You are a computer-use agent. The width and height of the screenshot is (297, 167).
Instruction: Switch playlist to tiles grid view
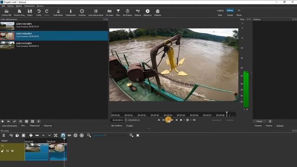pos(26,122)
